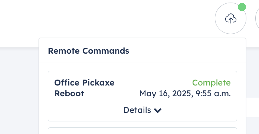Click the Reboot command name text

[69, 93]
